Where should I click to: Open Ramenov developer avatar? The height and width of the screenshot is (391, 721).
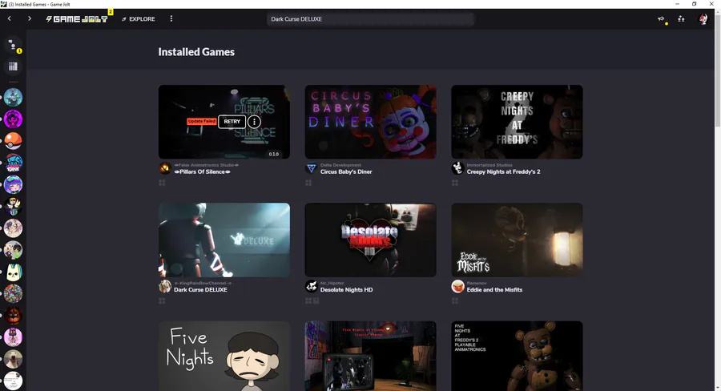coord(457,287)
